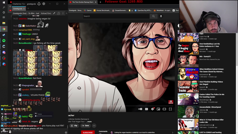Click username OceanWisdom in chat
Viewport: 238px width, 134px height.
coord(25,78)
